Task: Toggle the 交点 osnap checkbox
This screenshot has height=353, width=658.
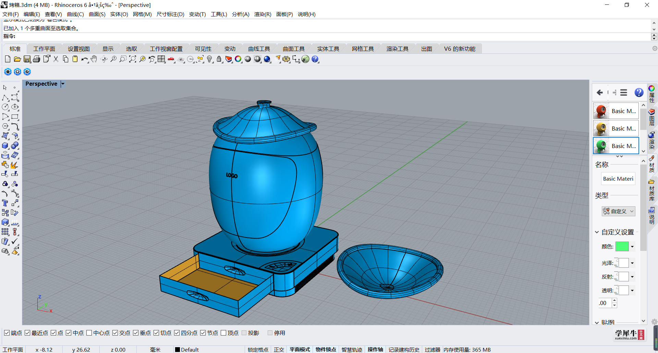Action: click(115, 333)
